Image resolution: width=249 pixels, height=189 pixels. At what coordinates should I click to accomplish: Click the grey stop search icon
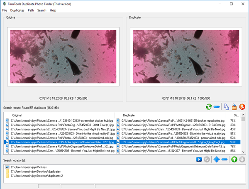click(x=207, y=160)
